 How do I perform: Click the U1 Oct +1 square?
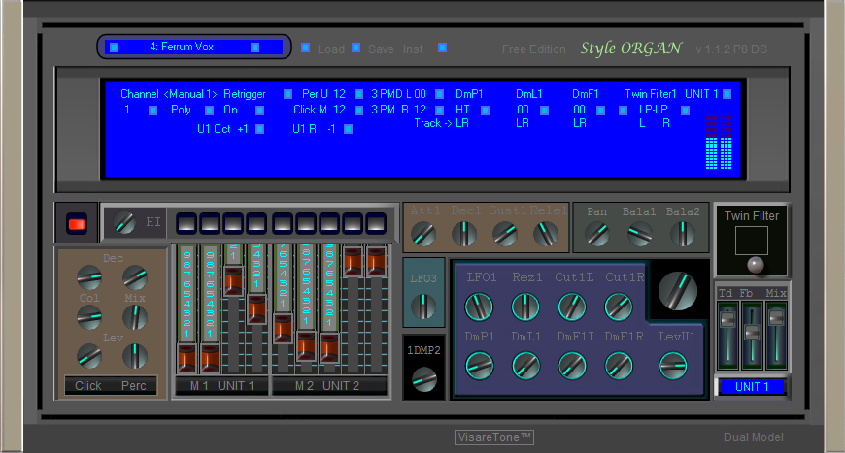point(259,129)
